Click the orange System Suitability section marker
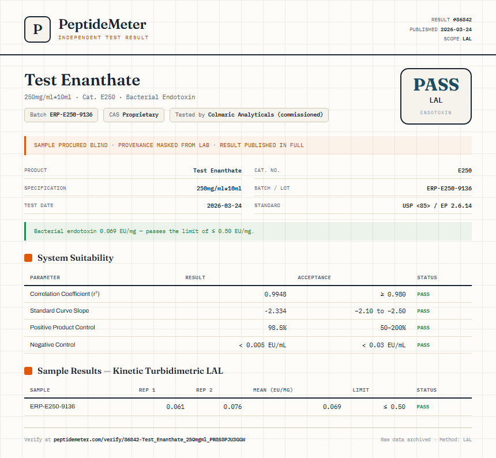This screenshot has width=496, height=458. 28,258
